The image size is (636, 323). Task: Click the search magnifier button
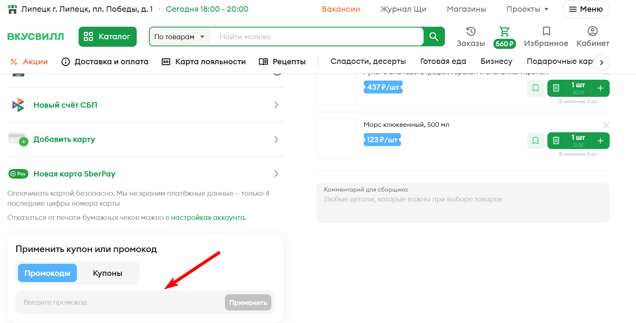pyautogui.click(x=434, y=37)
